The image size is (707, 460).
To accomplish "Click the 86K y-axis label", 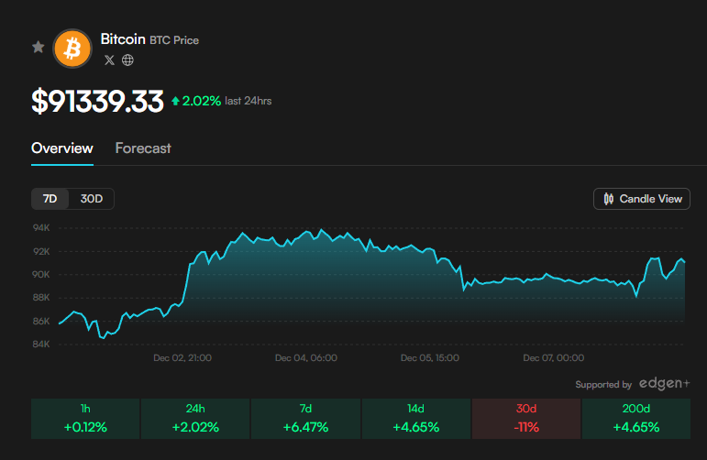I will [41, 322].
